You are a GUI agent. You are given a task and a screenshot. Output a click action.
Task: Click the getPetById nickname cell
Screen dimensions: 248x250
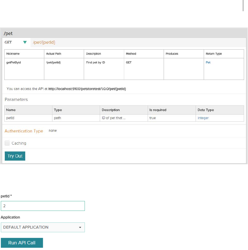coord(13,62)
